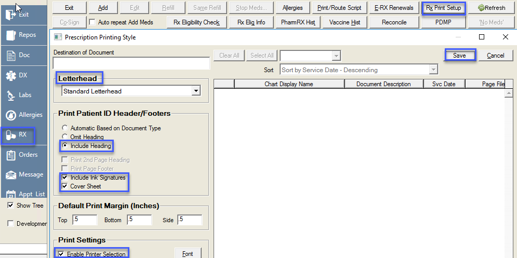Viewport: 517px width, 258px height.
Task: Open the Repos sidebar icon
Action: coord(10,35)
